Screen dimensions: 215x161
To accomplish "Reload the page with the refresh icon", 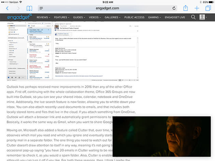I will point(174,8).
